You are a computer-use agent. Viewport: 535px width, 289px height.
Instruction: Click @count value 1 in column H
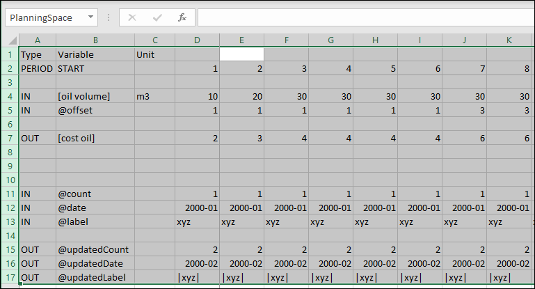pyautogui.click(x=375, y=194)
